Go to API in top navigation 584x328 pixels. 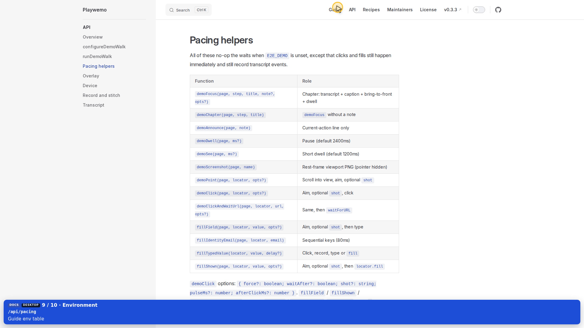(x=352, y=10)
